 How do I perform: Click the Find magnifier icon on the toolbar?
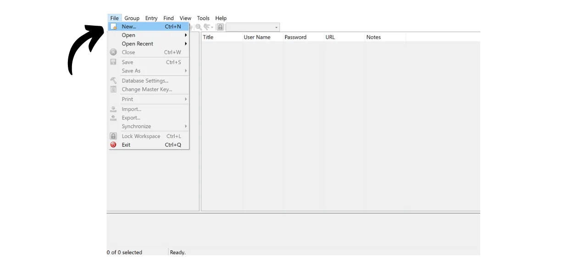coord(198,27)
